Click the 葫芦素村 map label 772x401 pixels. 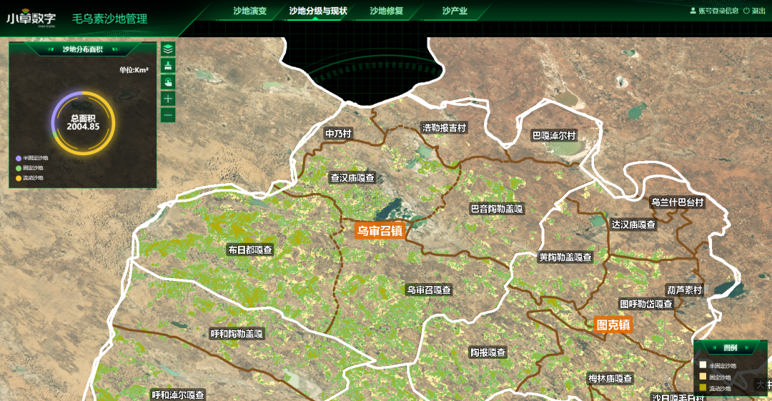pyautogui.click(x=684, y=290)
